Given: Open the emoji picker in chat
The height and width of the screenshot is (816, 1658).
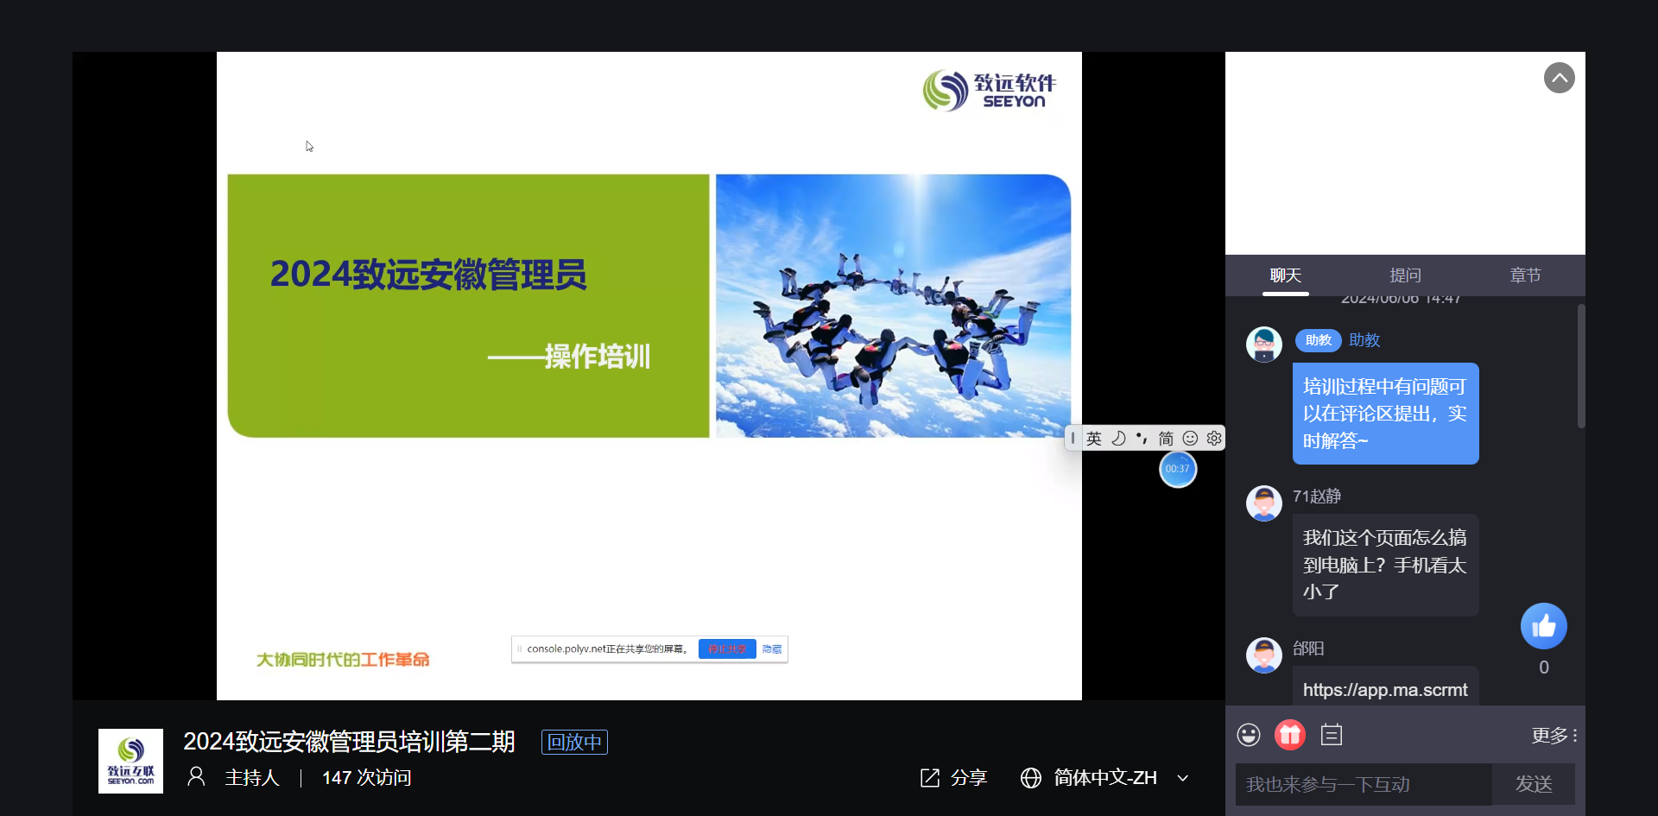Looking at the screenshot, I should 1249,735.
